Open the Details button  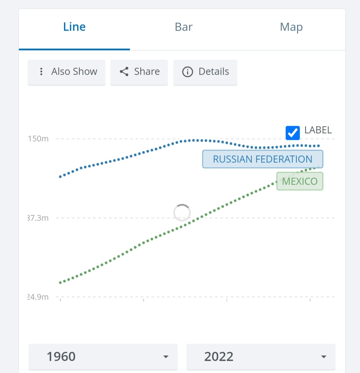click(205, 72)
